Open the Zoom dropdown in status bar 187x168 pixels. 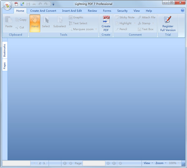click(161, 163)
